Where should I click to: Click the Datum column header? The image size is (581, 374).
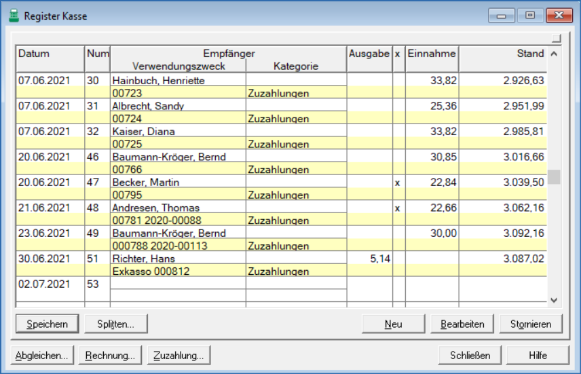[x=50, y=59]
